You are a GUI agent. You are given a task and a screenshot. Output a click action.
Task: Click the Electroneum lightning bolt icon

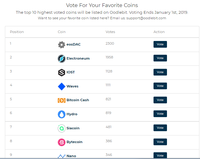[x=61, y=58]
